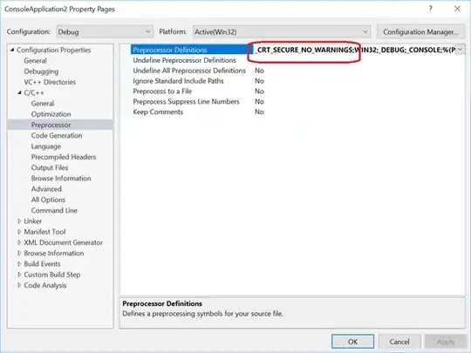Open the Configuration dropdown showing Debug
Viewport: 471px width, 353px height.
[x=105, y=32]
